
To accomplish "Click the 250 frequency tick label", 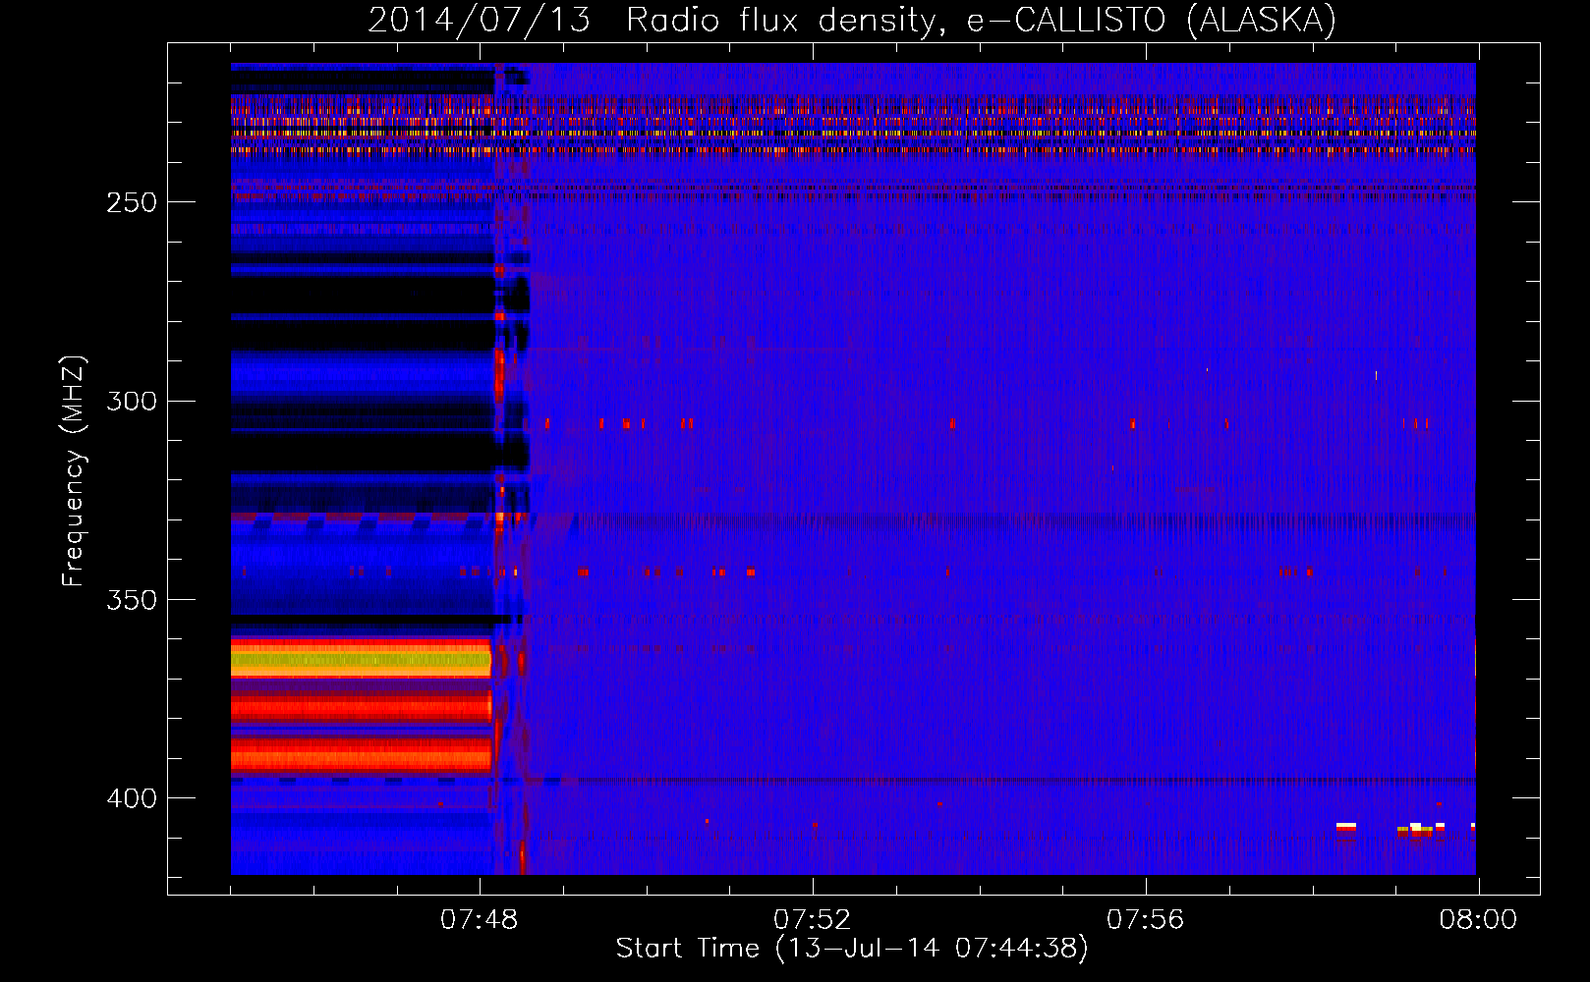I will click(x=132, y=202).
